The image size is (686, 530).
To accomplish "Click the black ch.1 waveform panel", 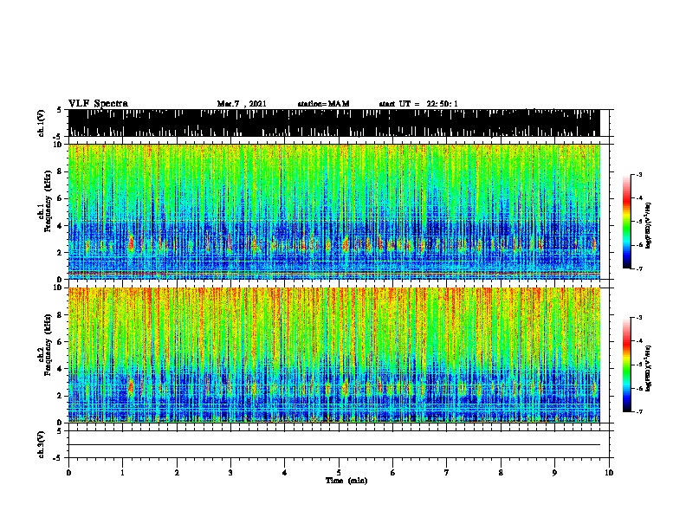I will click(334, 123).
